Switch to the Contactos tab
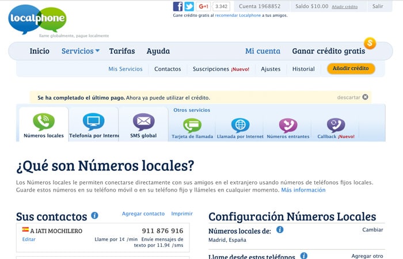This screenshot has height=259, width=403. point(168,69)
